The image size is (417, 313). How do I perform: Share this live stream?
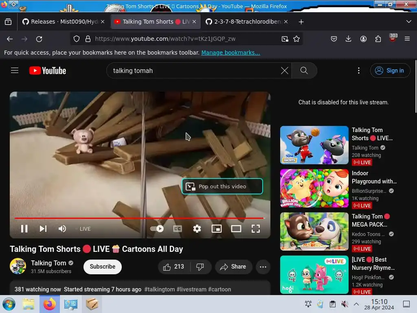(x=233, y=267)
